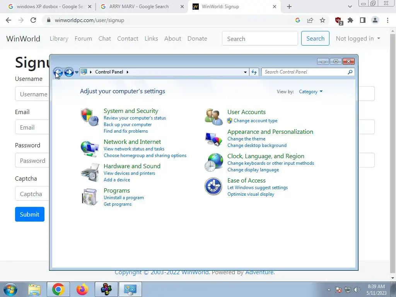Image resolution: width=396 pixels, height=297 pixels.
Task: Open the Donate page on WinWorld
Action: (197, 38)
